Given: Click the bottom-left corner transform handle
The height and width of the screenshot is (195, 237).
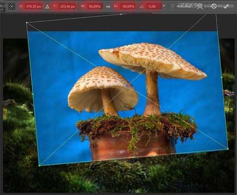Looking at the screenshot, I should tap(39, 165).
